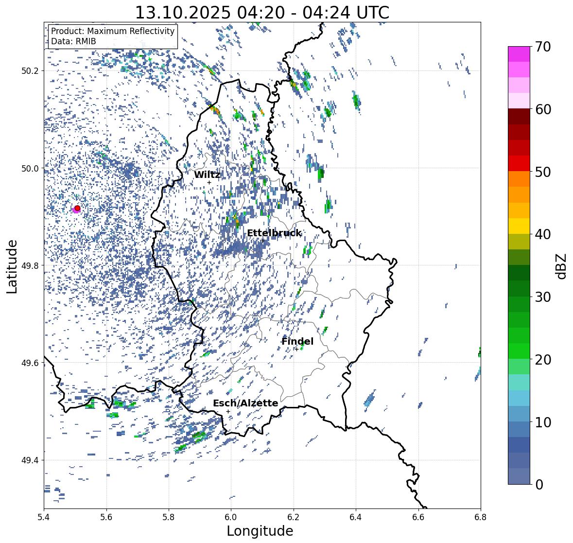Click the latitude tick label 49.4

point(30,460)
